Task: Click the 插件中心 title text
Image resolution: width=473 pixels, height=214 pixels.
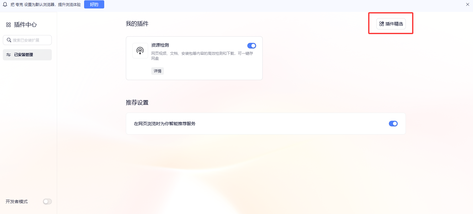Action: (25, 25)
